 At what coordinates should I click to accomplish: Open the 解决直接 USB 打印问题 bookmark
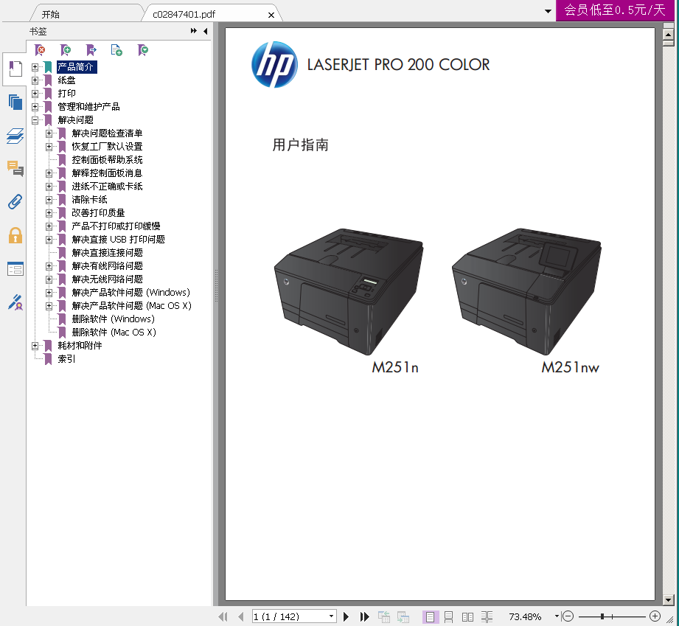(x=118, y=240)
